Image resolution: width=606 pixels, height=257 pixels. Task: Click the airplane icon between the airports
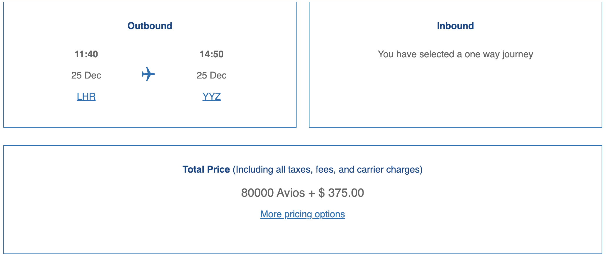pos(148,74)
